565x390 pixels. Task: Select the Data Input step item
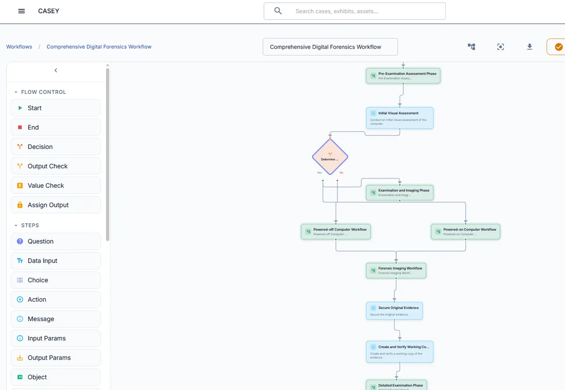(56, 261)
